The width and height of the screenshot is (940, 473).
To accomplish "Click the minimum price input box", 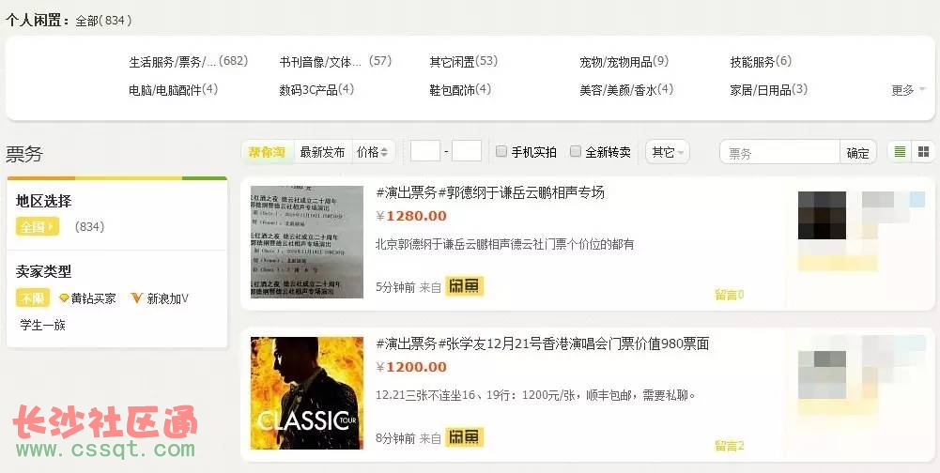I will [x=425, y=151].
